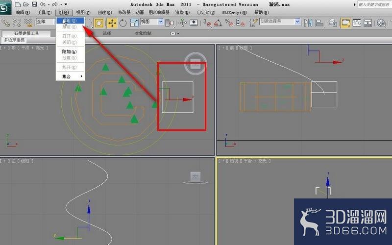Toggle Percent Snap
The height and width of the screenshot is (245, 392).
click(x=229, y=23)
